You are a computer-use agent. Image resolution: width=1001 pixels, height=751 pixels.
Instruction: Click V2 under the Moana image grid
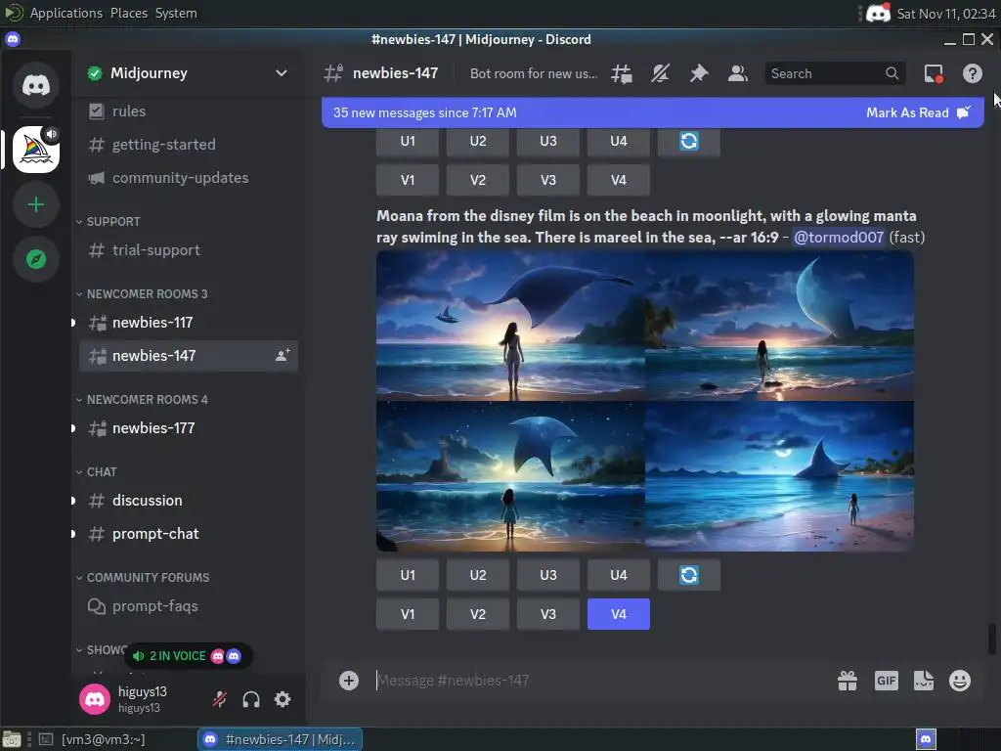click(x=477, y=614)
